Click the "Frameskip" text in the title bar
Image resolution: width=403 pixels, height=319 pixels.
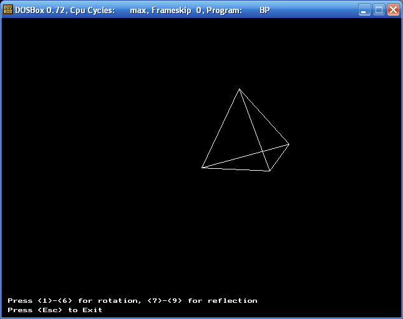pyautogui.click(x=172, y=10)
